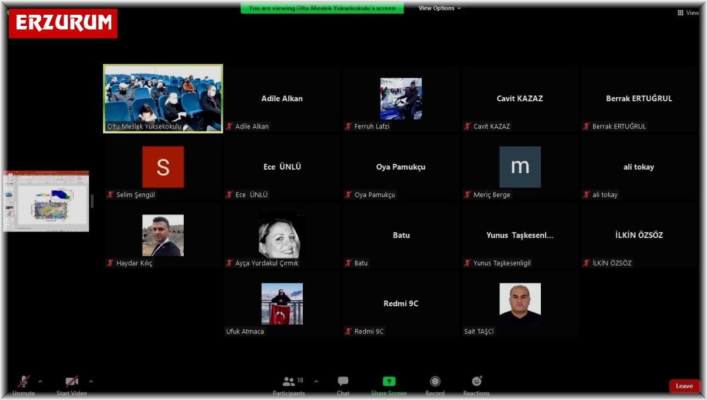Viewport: 707px width, 400px height.
Task: Expand video options arrow beside Start Video
Action: (x=91, y=381)
